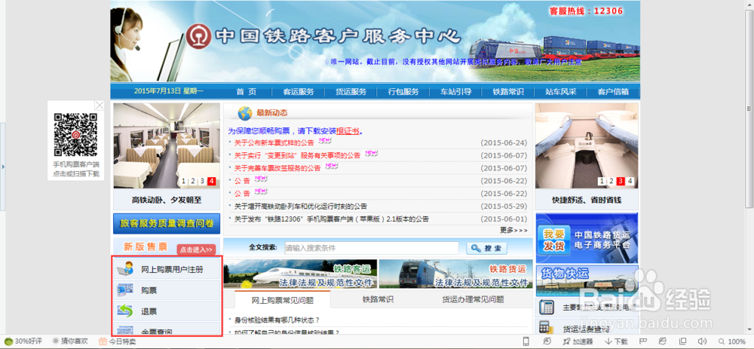Open the 首页 navigation item
This screenshot has height=349, width=754.
(x=247, y=92)
